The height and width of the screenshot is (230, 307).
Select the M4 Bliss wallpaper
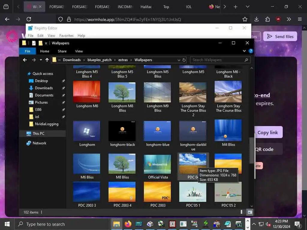coord(228,130)
